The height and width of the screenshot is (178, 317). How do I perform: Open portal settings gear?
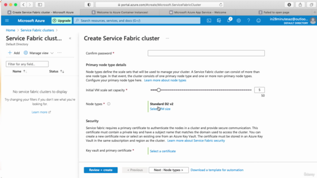pos(239,21)
